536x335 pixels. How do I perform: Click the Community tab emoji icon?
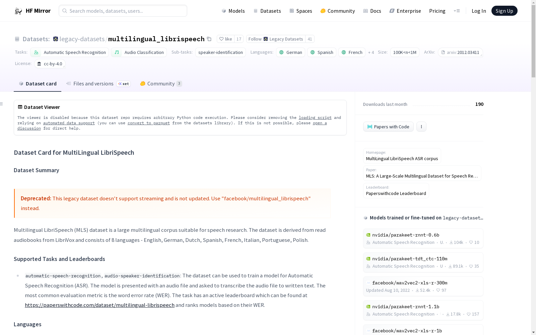point(143,83)
